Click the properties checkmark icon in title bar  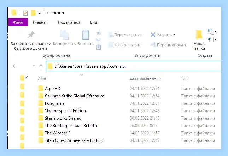point(25,13)
